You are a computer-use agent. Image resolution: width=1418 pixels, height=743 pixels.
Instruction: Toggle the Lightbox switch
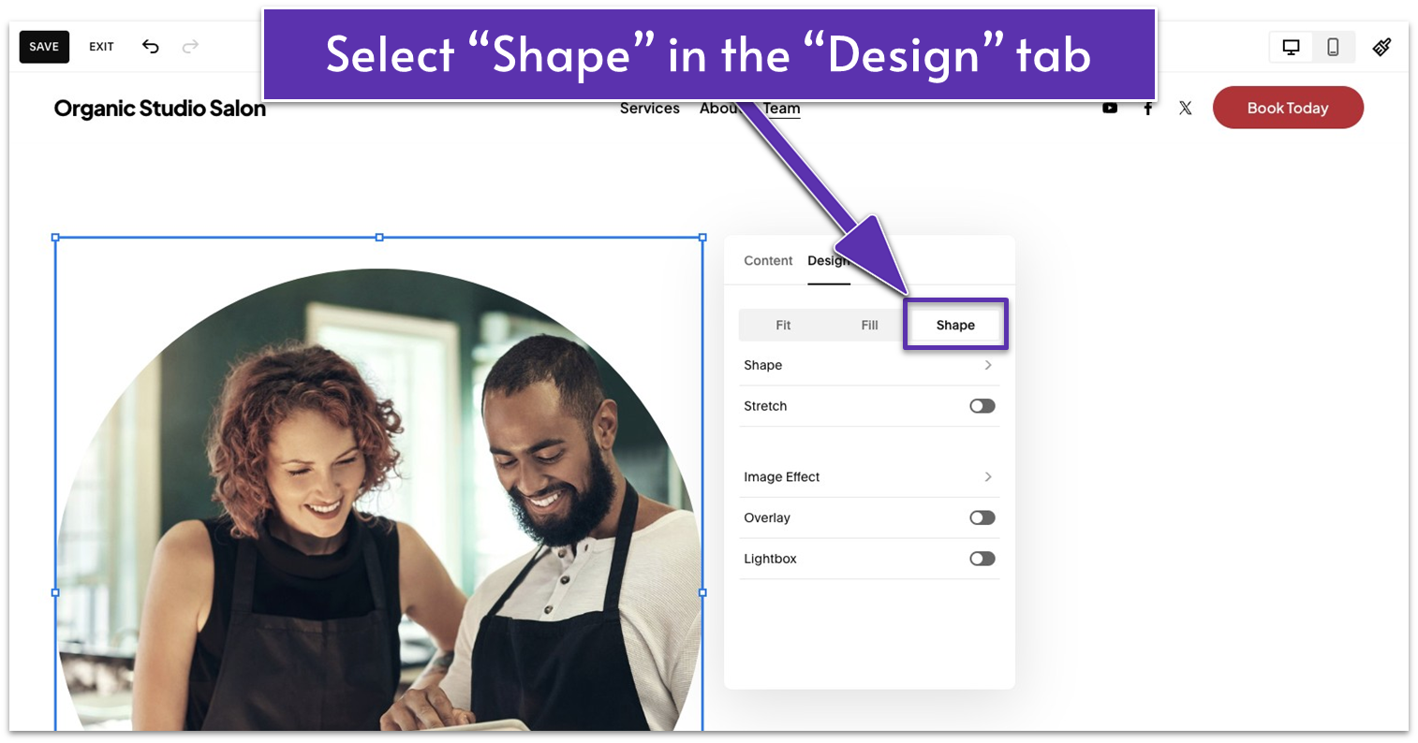tap(982, 559)
